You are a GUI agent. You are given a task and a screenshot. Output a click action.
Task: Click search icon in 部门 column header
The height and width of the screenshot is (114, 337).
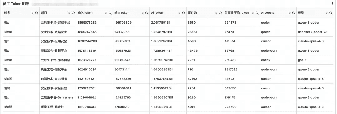tap(73, 13)
